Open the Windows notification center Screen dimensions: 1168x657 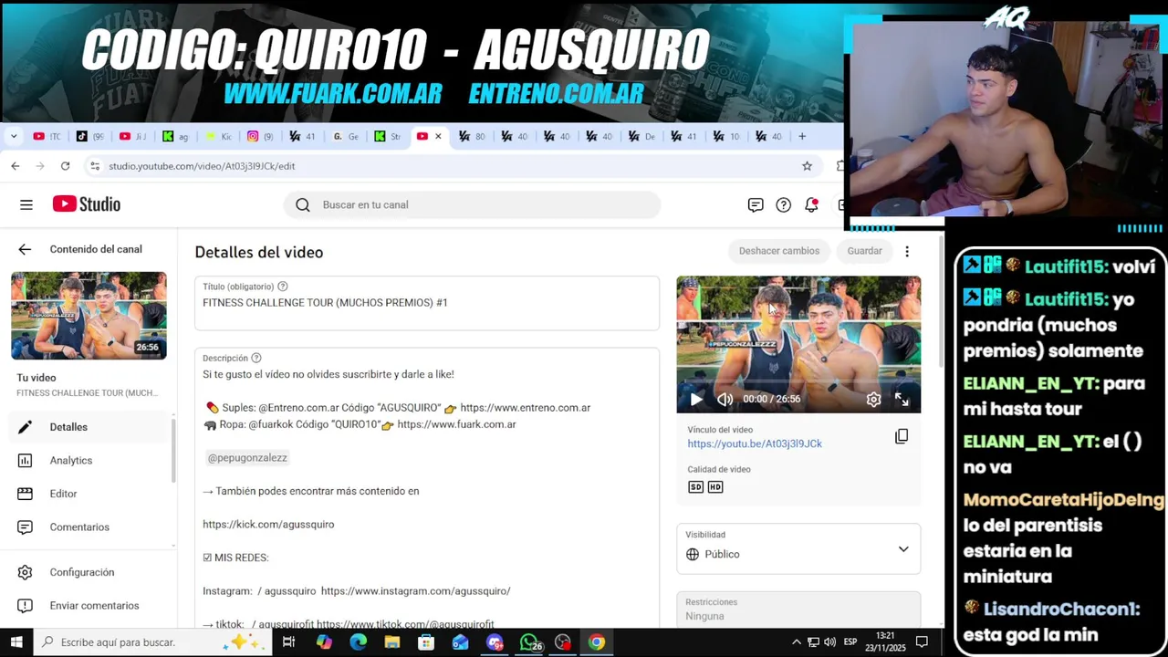[x=922, y=642]
